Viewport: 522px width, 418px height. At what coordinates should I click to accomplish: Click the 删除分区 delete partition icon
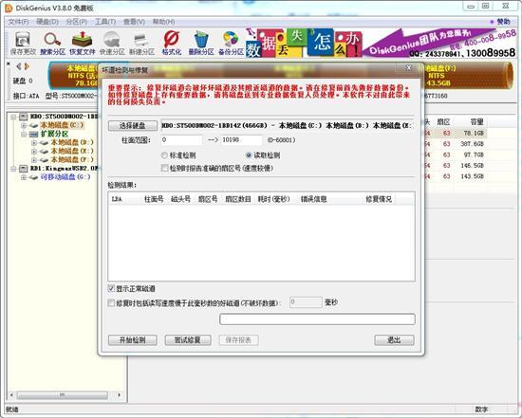(201, 44)
